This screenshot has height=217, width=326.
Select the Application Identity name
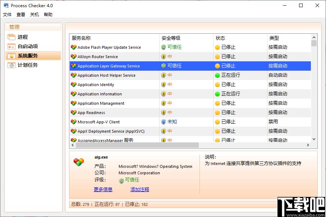[x=96, y=85]
